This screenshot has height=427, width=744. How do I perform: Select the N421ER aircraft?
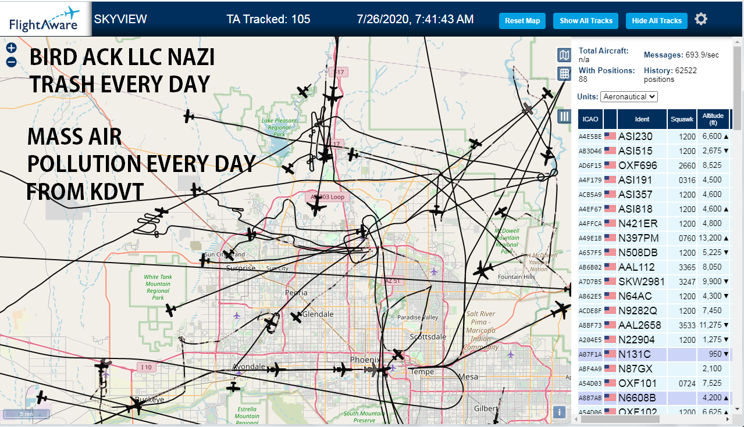[654, 224]
